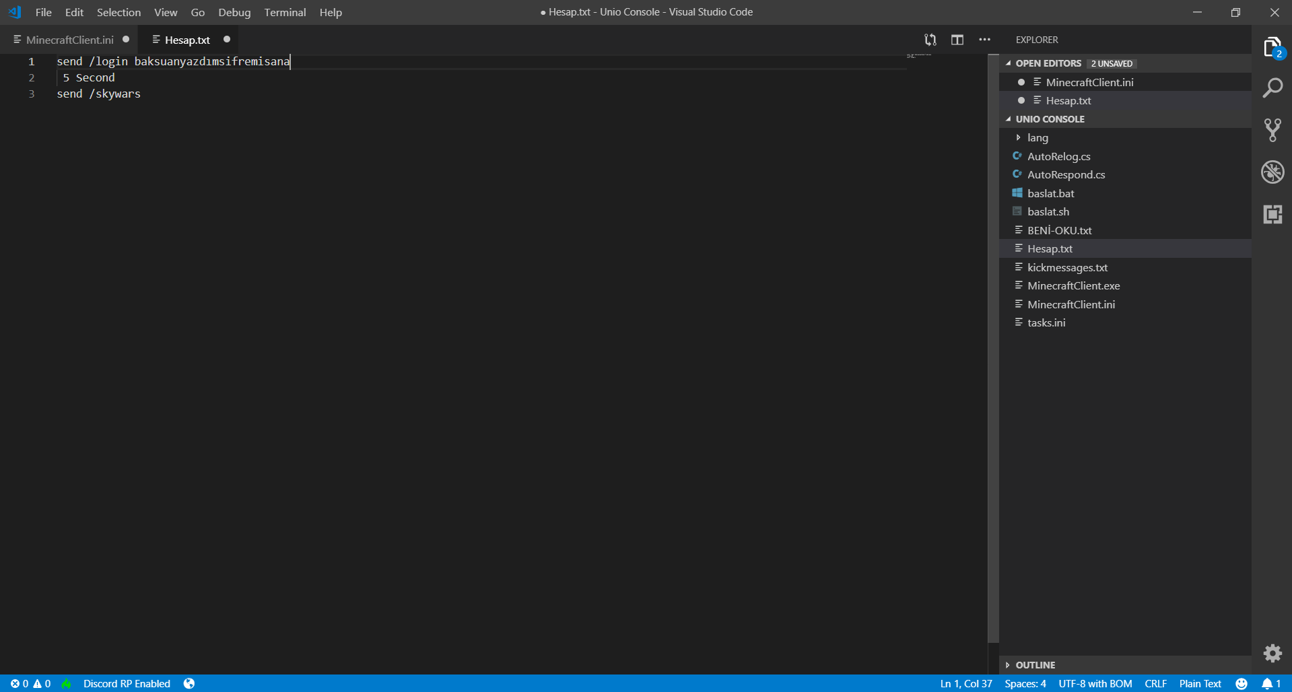This screenshot has width=1292, height=692.
Task: Click Discord RP Enabled status item
Action: [x=127, y=683]
